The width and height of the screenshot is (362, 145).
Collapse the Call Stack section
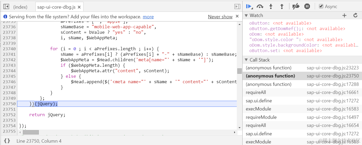[x=246, y=60]
